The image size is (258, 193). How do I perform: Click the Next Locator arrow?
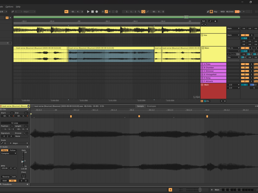click(x=205, y=24)
